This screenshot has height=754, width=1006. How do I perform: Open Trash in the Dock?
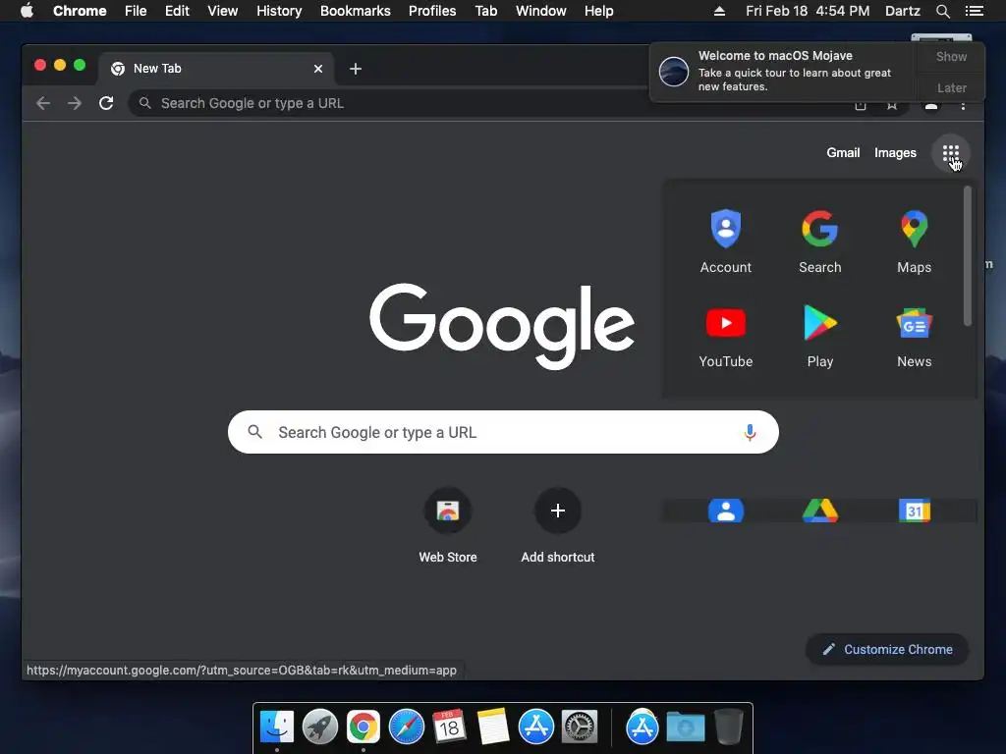pos(728,727)
